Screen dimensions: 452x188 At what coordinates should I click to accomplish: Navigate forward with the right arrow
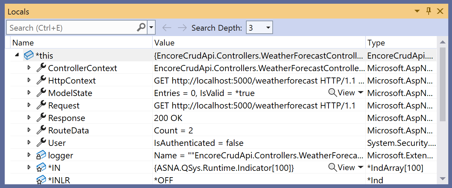(x=182, y=28)
